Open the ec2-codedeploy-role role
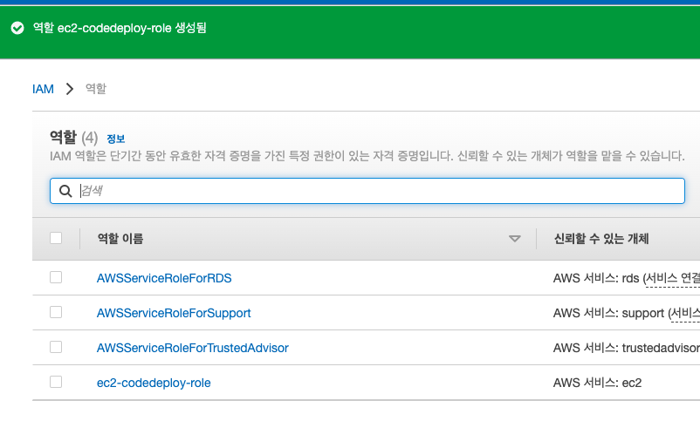The image size is (700, 421). coord(154,383)
